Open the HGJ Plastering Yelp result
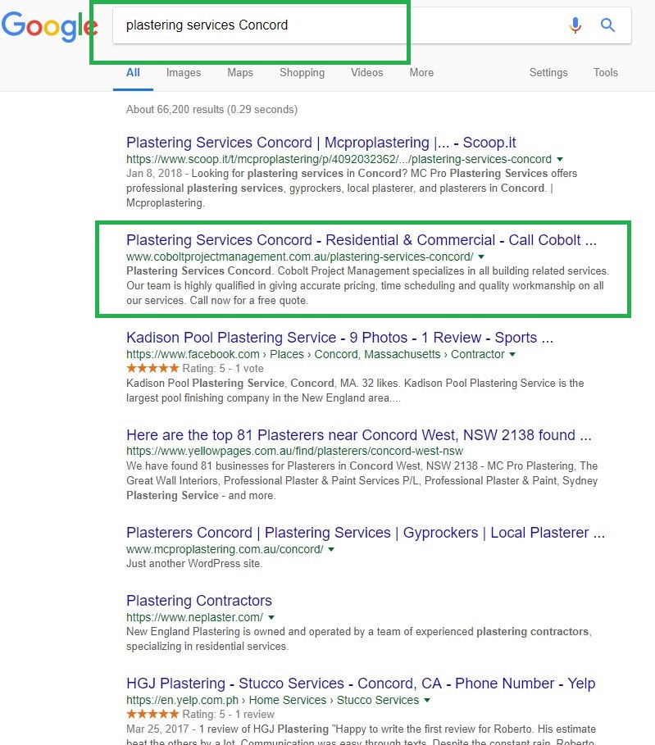 click(361, 684)
